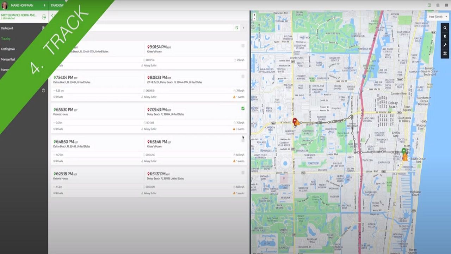Switch to map-only layout
This screenshot has width=451, height=254.
point(446,5)
